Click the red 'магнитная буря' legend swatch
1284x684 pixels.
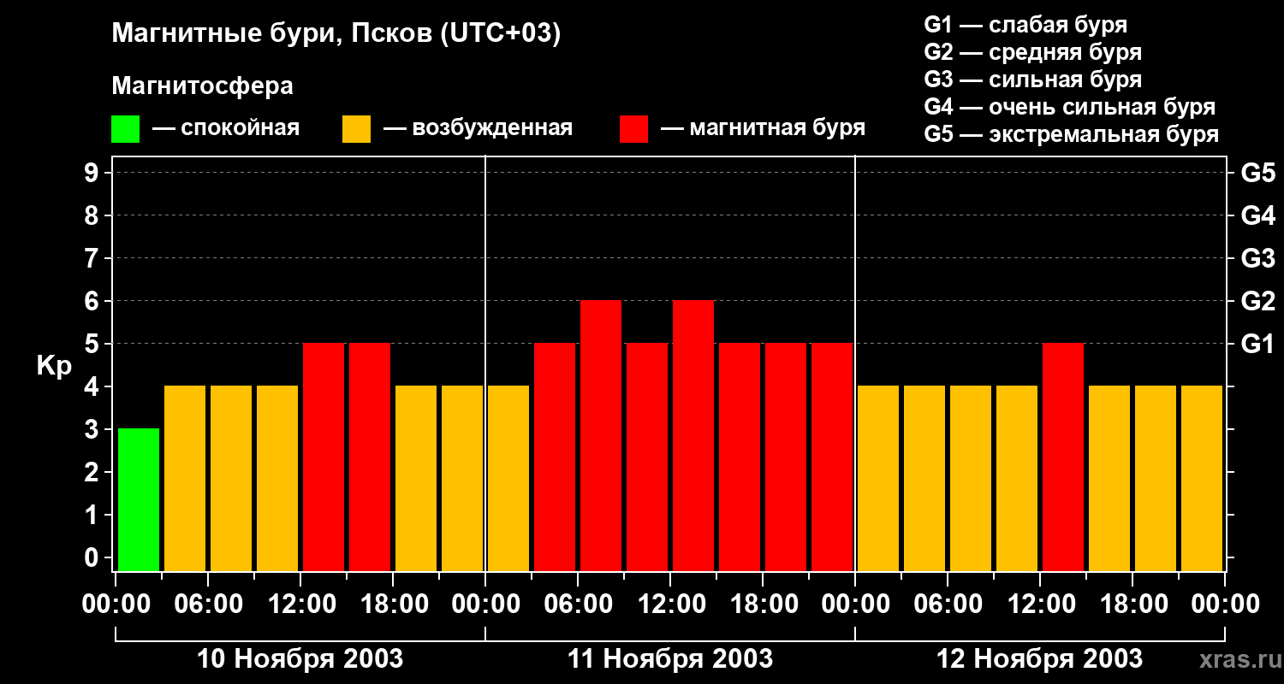click(633, 128)
